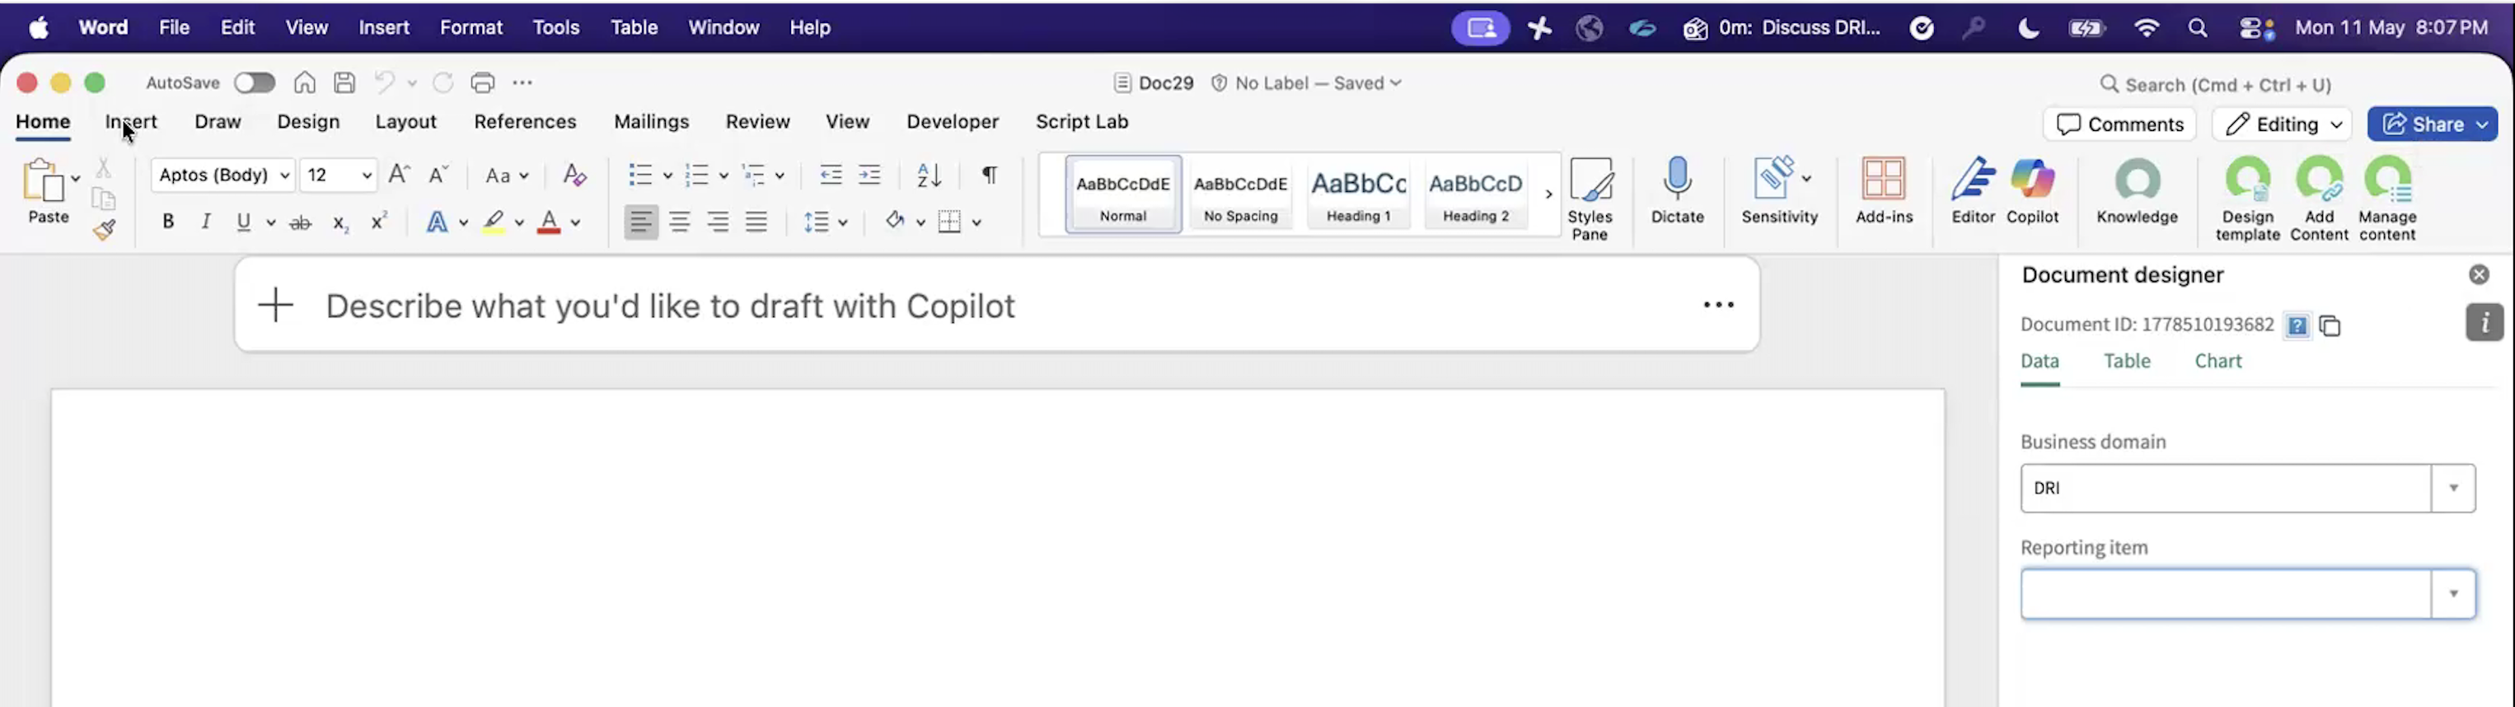Viewport: 2515px width, 707px height.
Task: Expand the bullet list style dropdown arrow
Action: coord(667,176)
